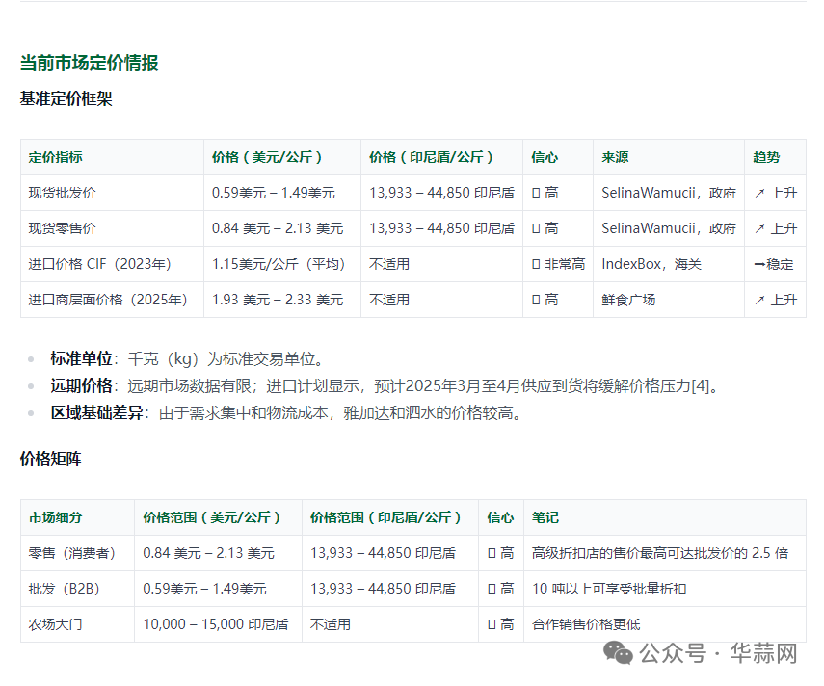This screenshot has width=824, height=686.
Task: Select the 市场细分 column header
Action: (x=56, y=517)
